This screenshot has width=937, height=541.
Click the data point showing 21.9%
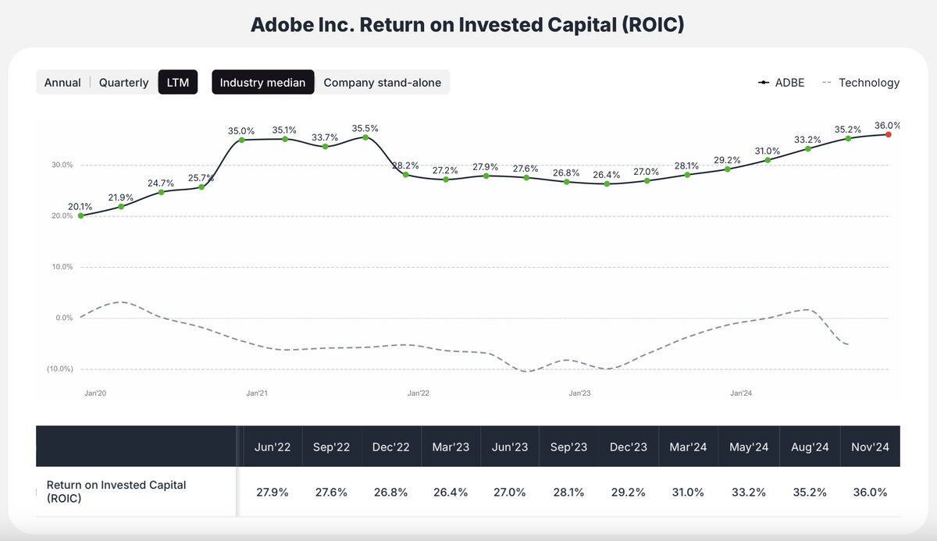tap(121, 206)
